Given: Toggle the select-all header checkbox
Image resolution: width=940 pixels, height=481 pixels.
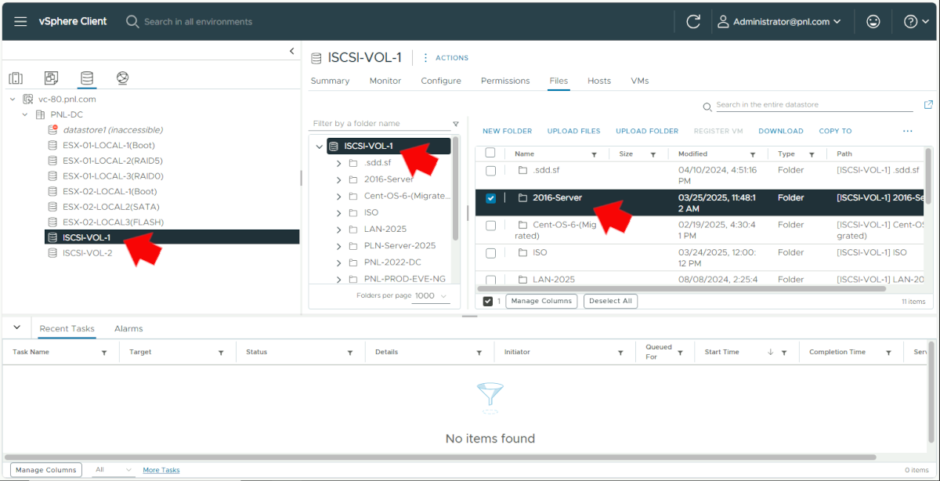Looking at the screenshot, I should [490, 154].
